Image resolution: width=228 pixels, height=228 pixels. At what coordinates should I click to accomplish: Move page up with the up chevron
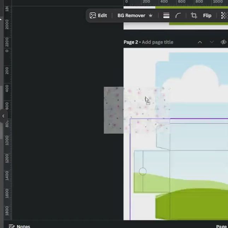(200, 42)
